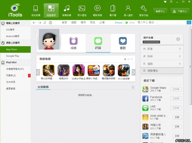Screen dimensions: 192x143
Task: Click the Logout (登出) link
Action: 151,22
